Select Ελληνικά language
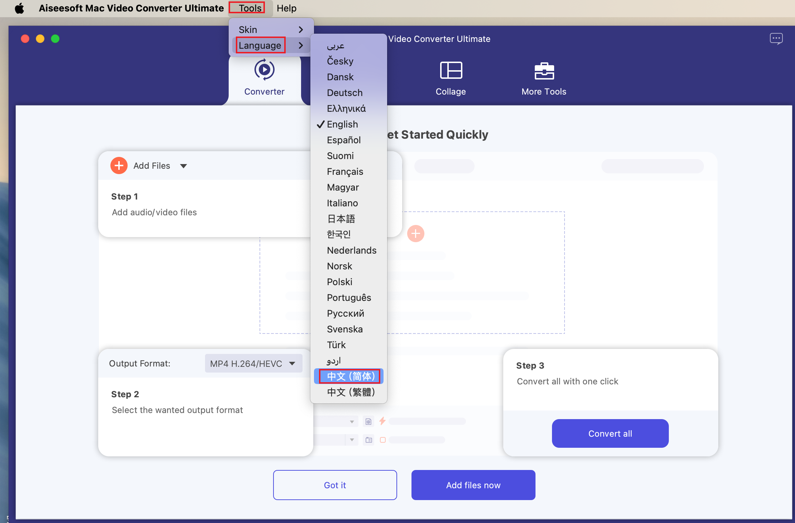Image resolution: width=795 pixels, height=523 pixels. point(349,108)
